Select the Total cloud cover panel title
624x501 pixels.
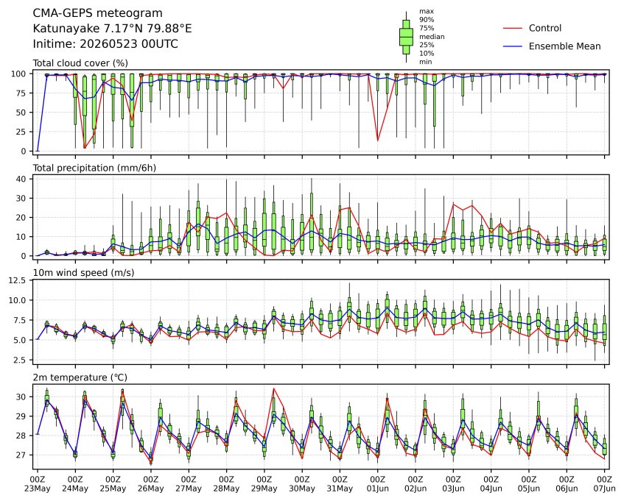[x=80, y=63]
